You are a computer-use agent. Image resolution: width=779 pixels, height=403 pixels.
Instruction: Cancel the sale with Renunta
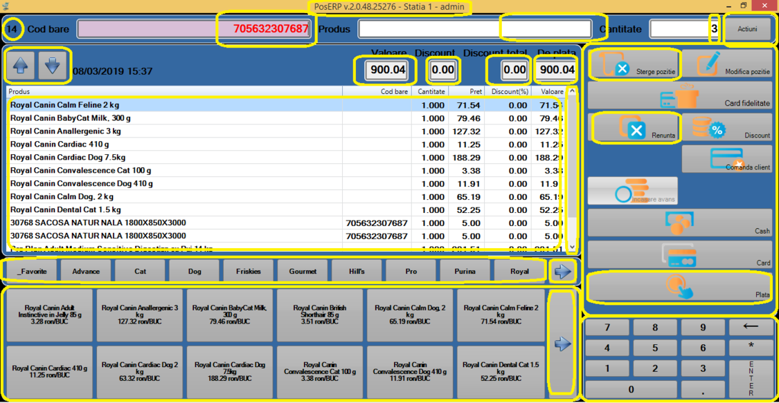[633, 127]
